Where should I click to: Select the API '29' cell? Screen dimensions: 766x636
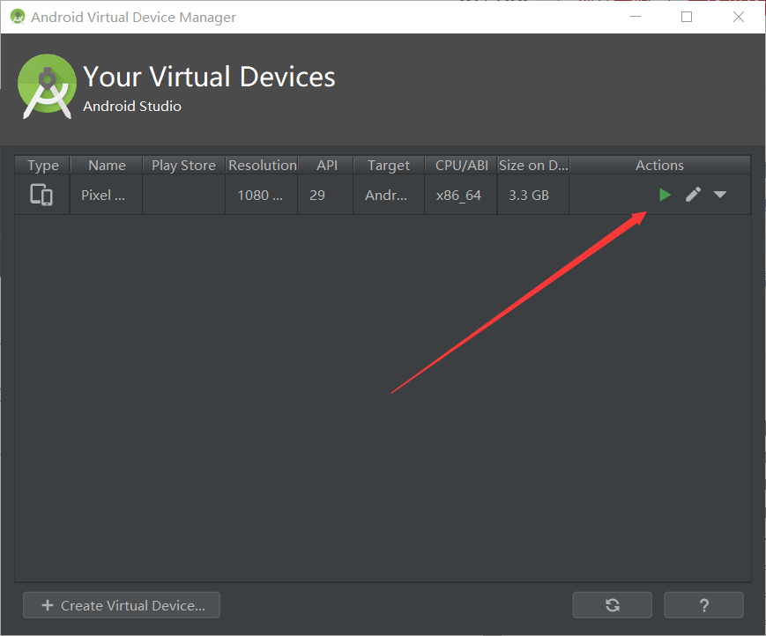pyautogui.click(x=325, y=195)
